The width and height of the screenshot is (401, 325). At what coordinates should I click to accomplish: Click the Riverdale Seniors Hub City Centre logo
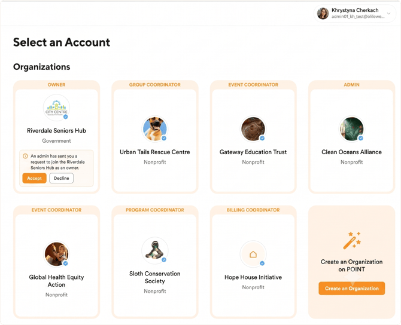click(x=56, y=108)
